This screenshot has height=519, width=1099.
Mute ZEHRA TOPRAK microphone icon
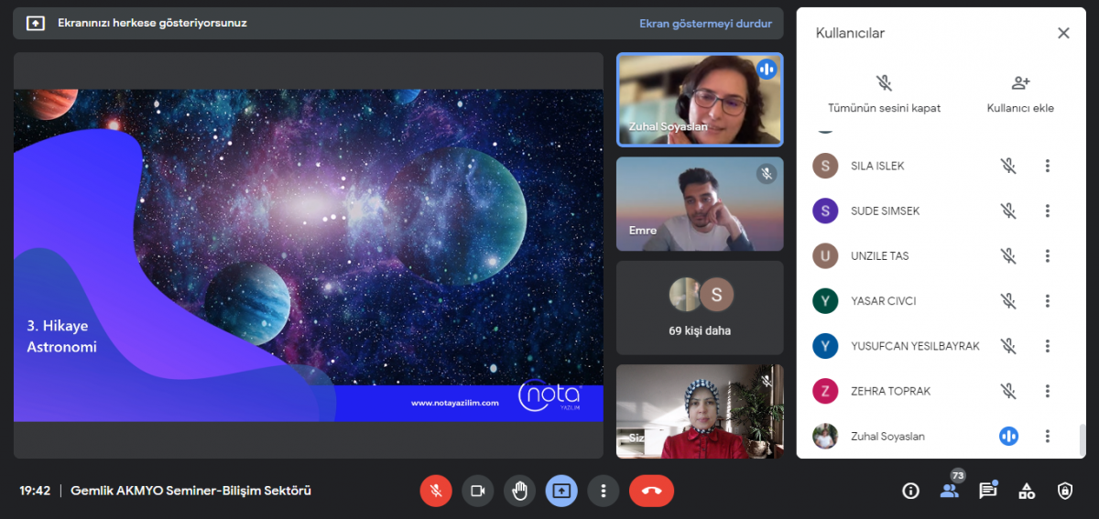(x=1008, y=391)
